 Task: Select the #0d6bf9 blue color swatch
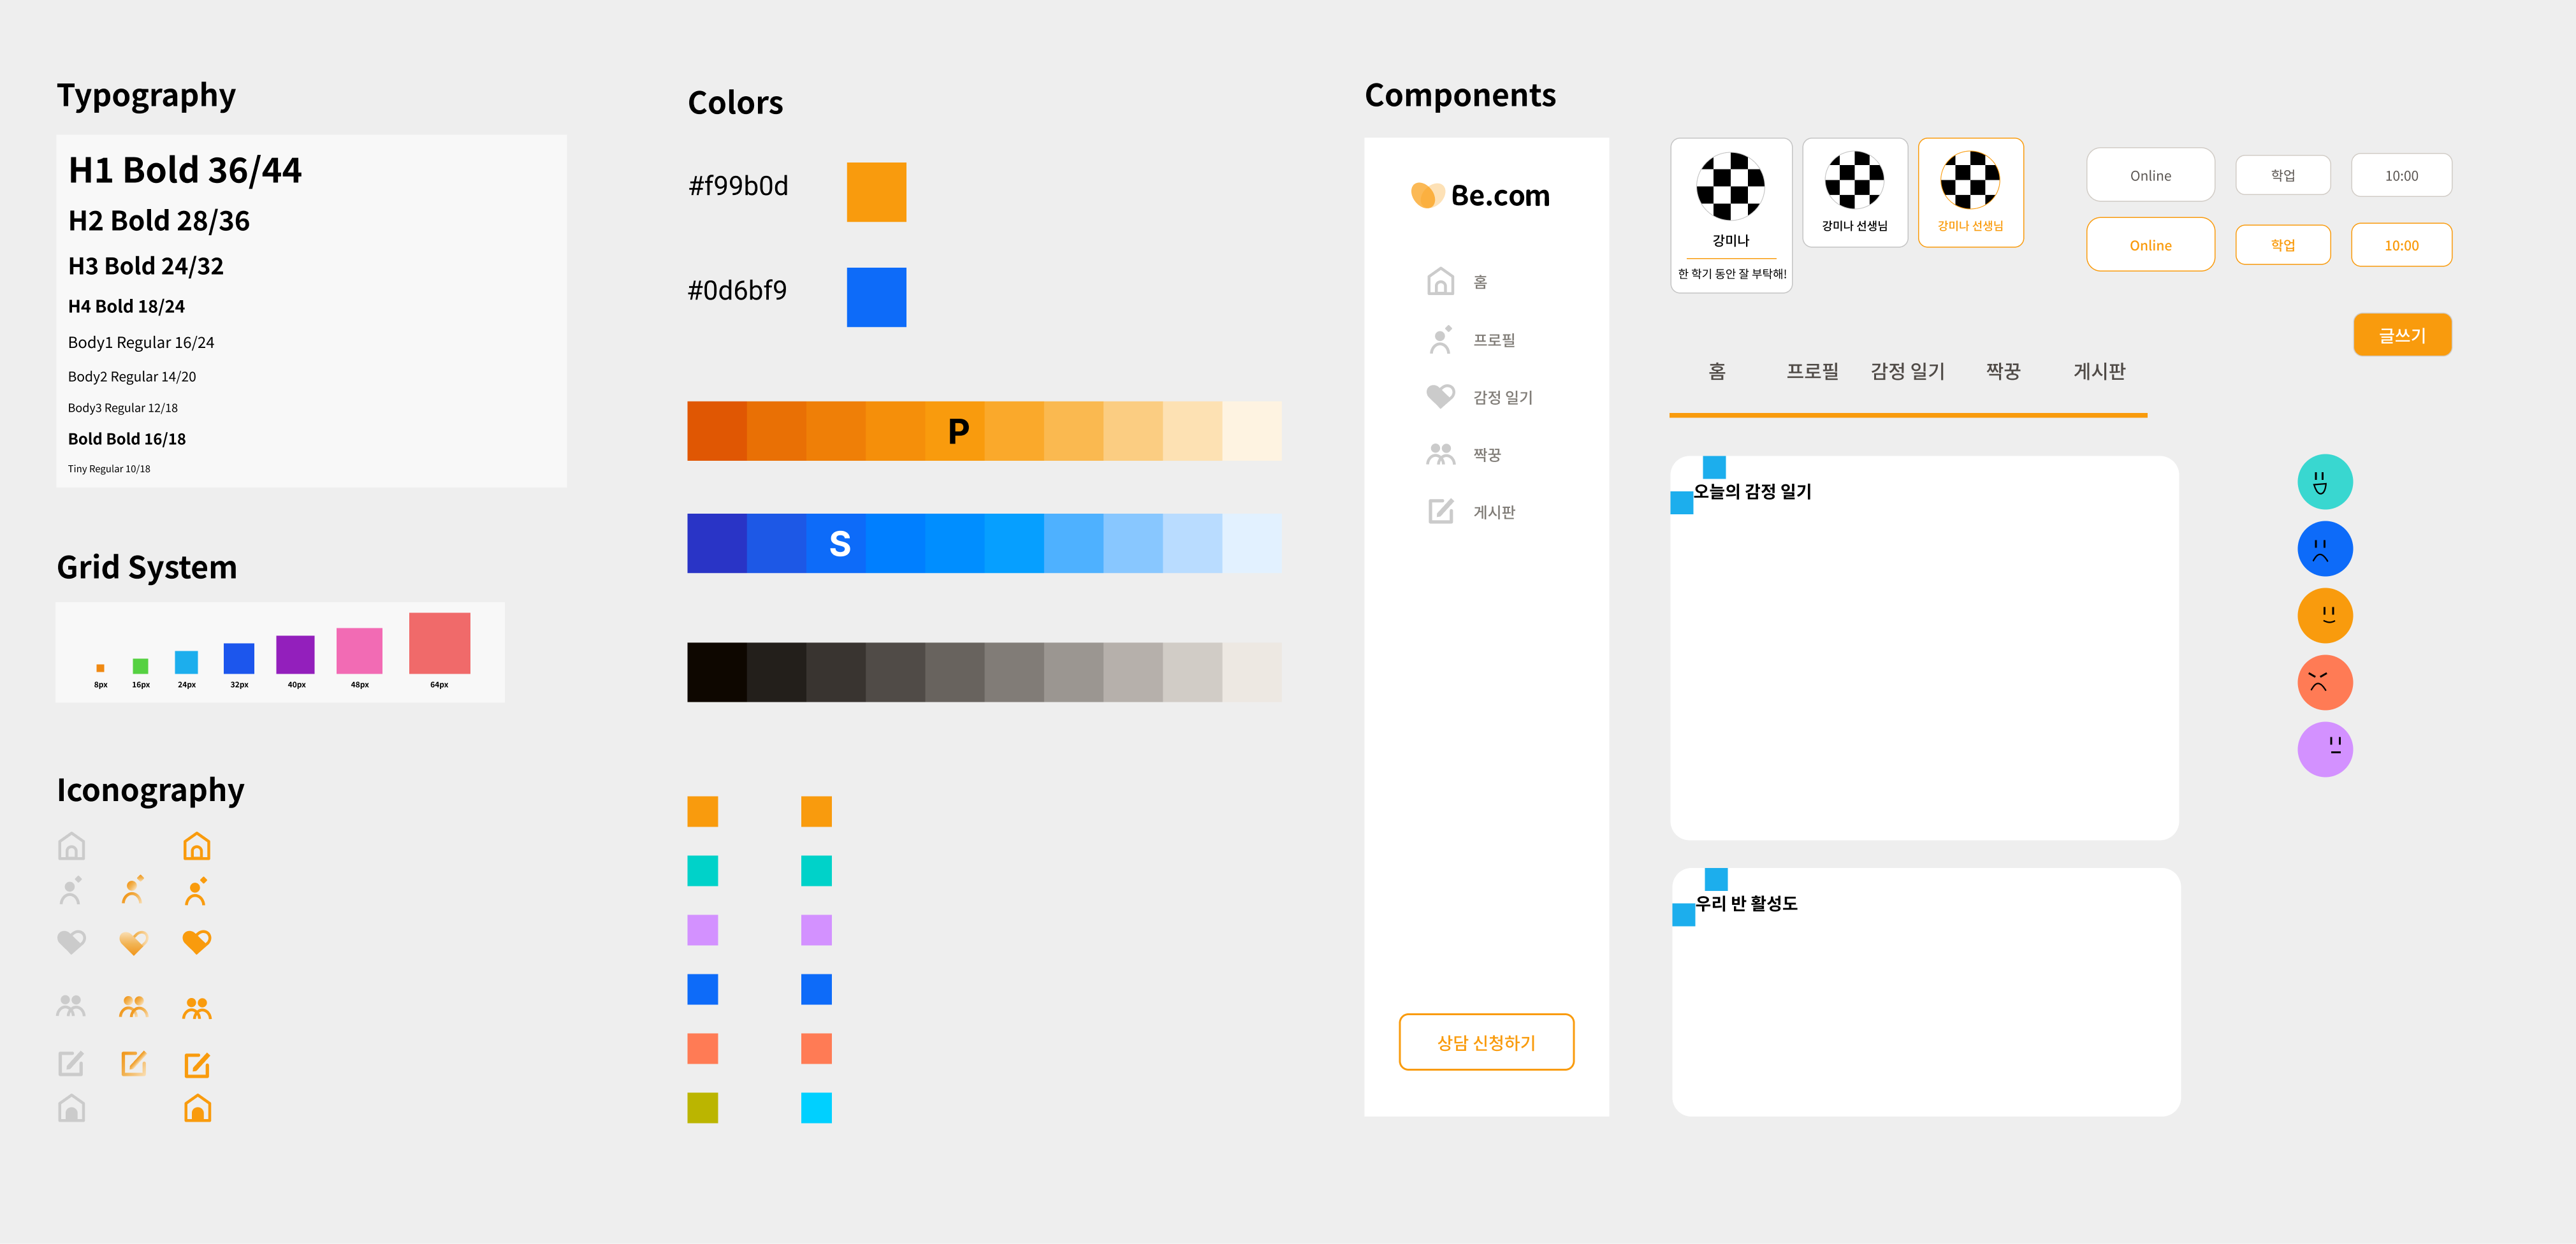point(876,297)
